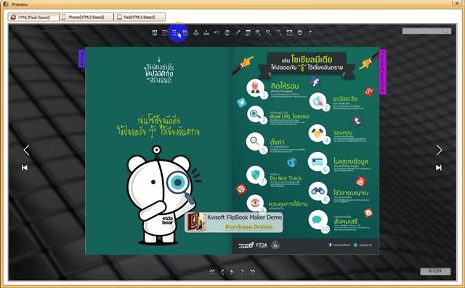Viewport: 465px width, 288px height.
Task: Start auto-flip with bottom play button
Action: point(232,272)
